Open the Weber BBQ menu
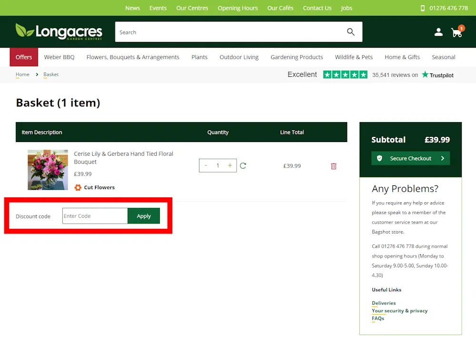This screenshot has height=337, width=476. [59, 57]
